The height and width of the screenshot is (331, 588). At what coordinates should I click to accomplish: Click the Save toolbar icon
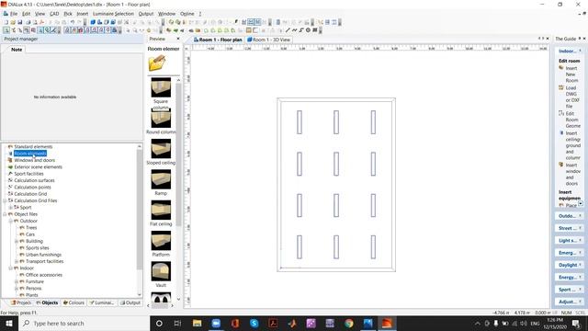pyautogui.click(x=20, y=22)
